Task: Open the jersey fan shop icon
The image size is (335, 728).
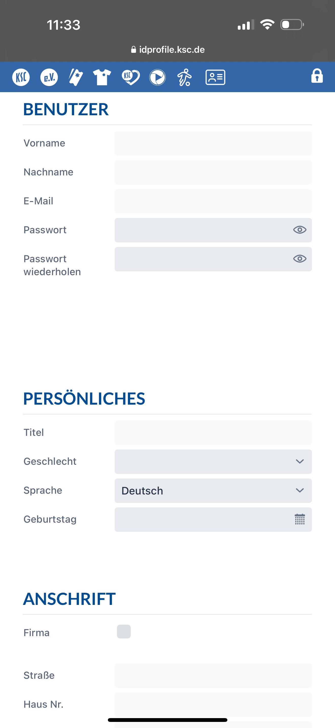Action: pyautogui.click(x=102, y=77)
